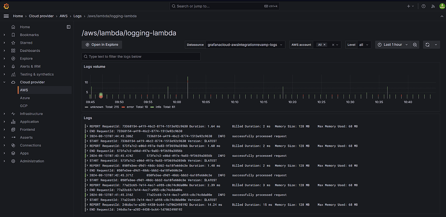
Task: Toggle the unknown series in legend
Action: click(x=96, y=107)
